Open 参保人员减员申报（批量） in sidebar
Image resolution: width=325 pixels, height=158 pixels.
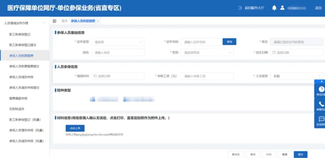[26, 141]
